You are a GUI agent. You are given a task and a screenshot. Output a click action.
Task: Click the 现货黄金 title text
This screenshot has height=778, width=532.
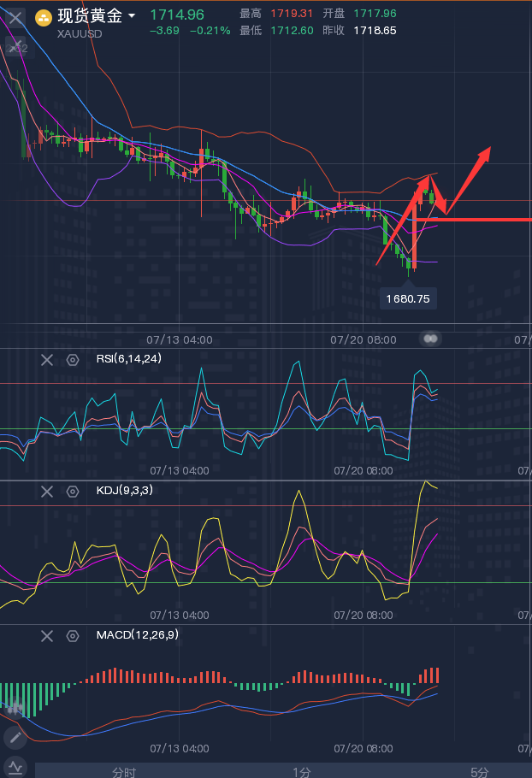point(90,16)
